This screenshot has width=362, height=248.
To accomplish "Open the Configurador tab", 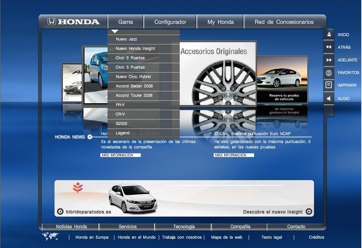I will point(170,22).
